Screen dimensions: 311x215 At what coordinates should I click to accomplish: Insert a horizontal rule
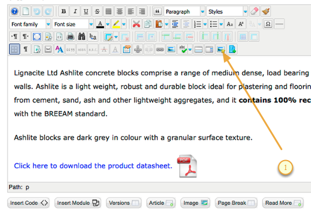(279, 24)
